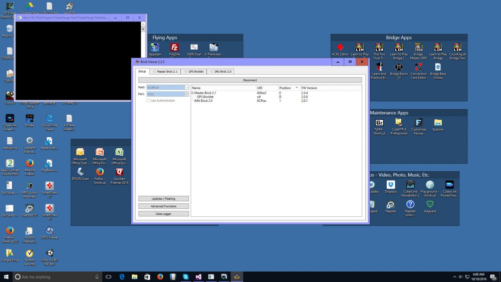The image size is (501, 282).
Task: Open the Host combo box dropdown
Action: click(187, 87)
